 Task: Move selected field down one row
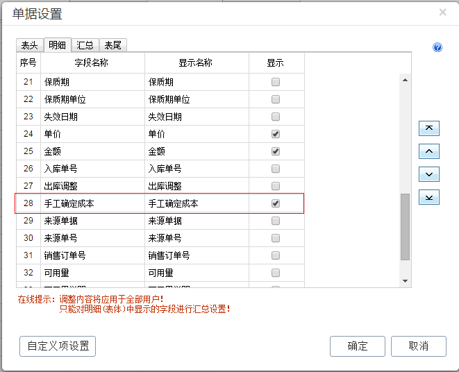tap(429, 174)
